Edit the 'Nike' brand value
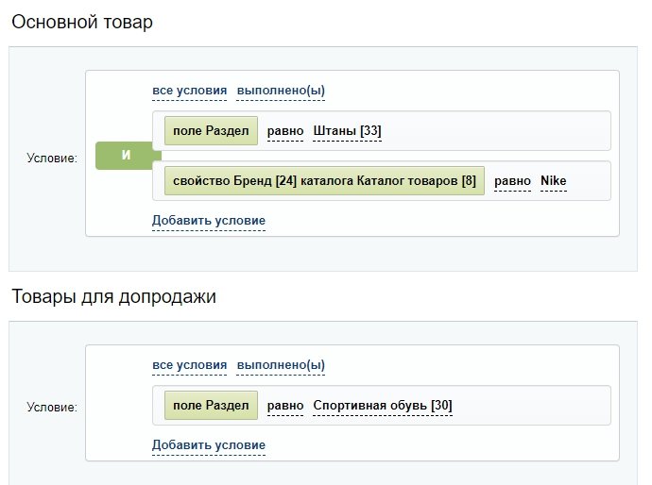The width and height of the screenshot is (652, 485). (554, 181)
